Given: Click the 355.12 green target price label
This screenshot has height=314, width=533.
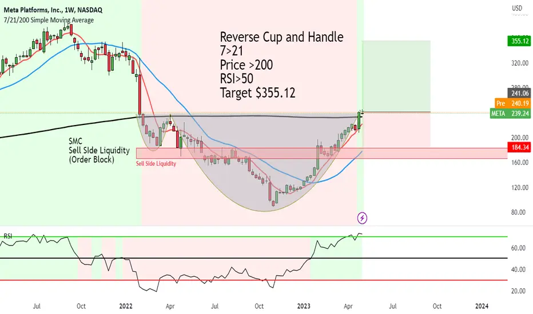Looking at the screenshot, I should [x=519, y=41].
